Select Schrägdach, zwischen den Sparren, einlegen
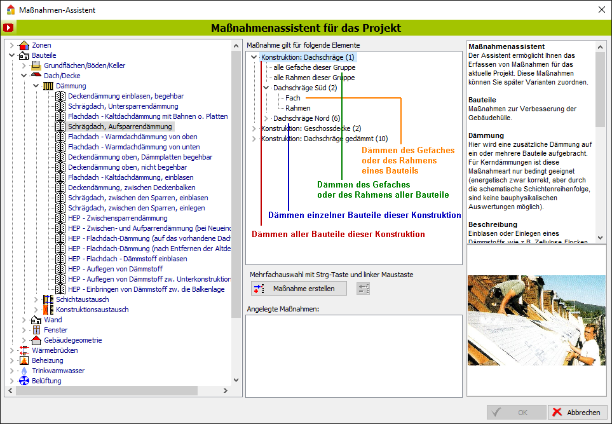 click(x=137, y=208)
